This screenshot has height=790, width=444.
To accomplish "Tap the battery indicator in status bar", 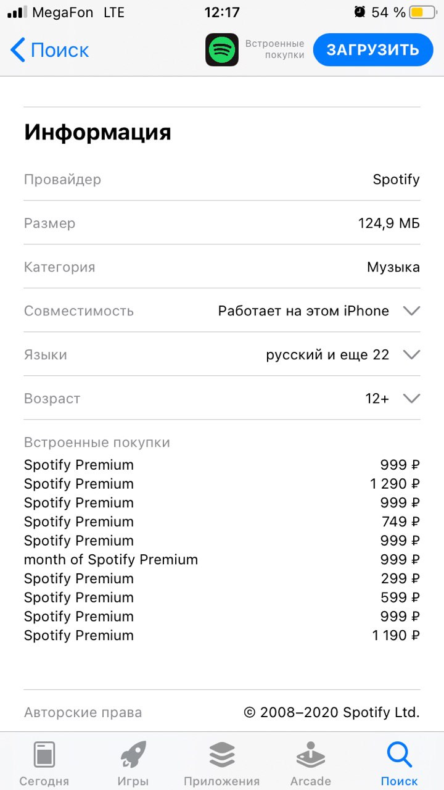I will [x=424, y=12].
